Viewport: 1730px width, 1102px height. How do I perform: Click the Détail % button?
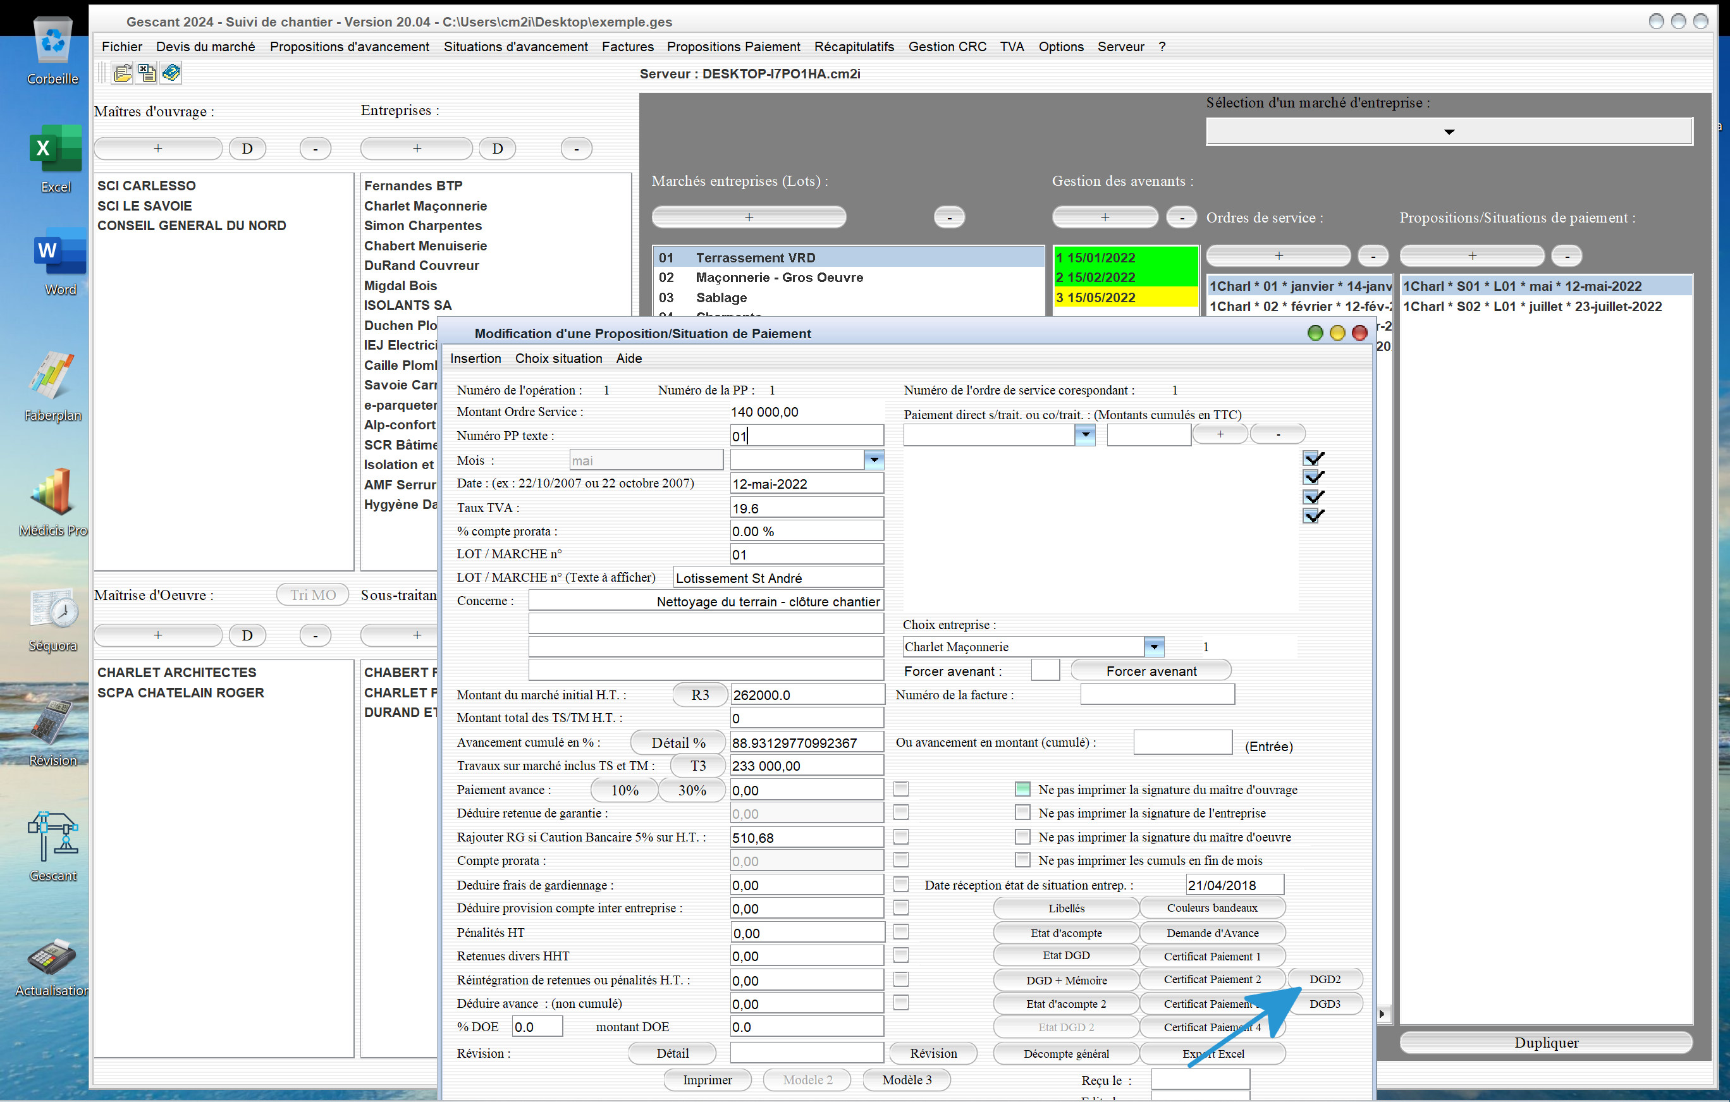[x=677, y=742]
